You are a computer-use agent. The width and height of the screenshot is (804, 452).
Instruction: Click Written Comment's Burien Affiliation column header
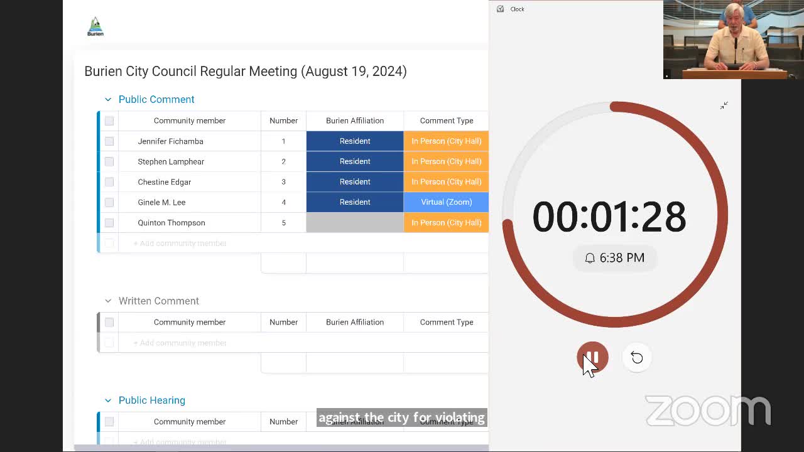click(355, 322)
